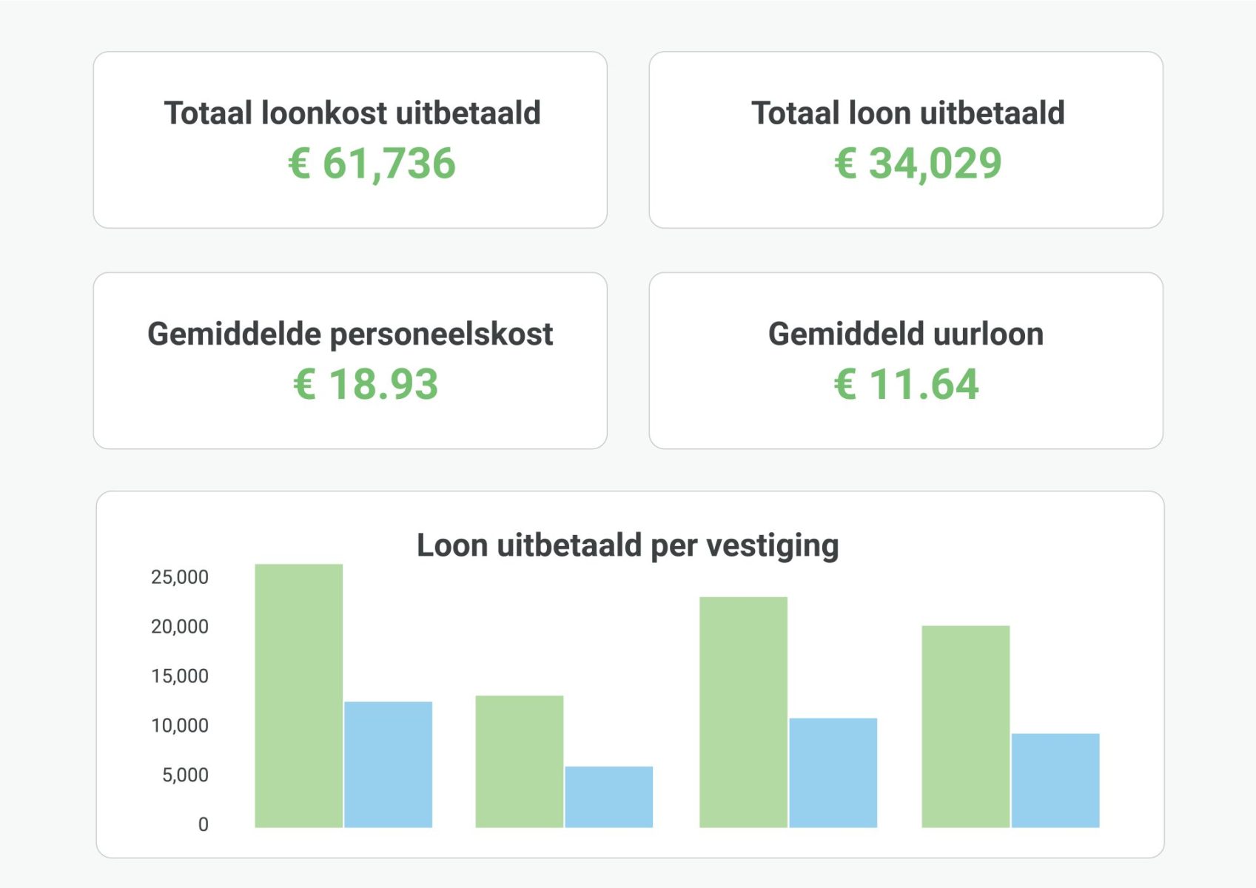The width and height of the screenshot is (1256, 888).
Task: Click the € 34,029 amount
Action: (x=918, y=164)
